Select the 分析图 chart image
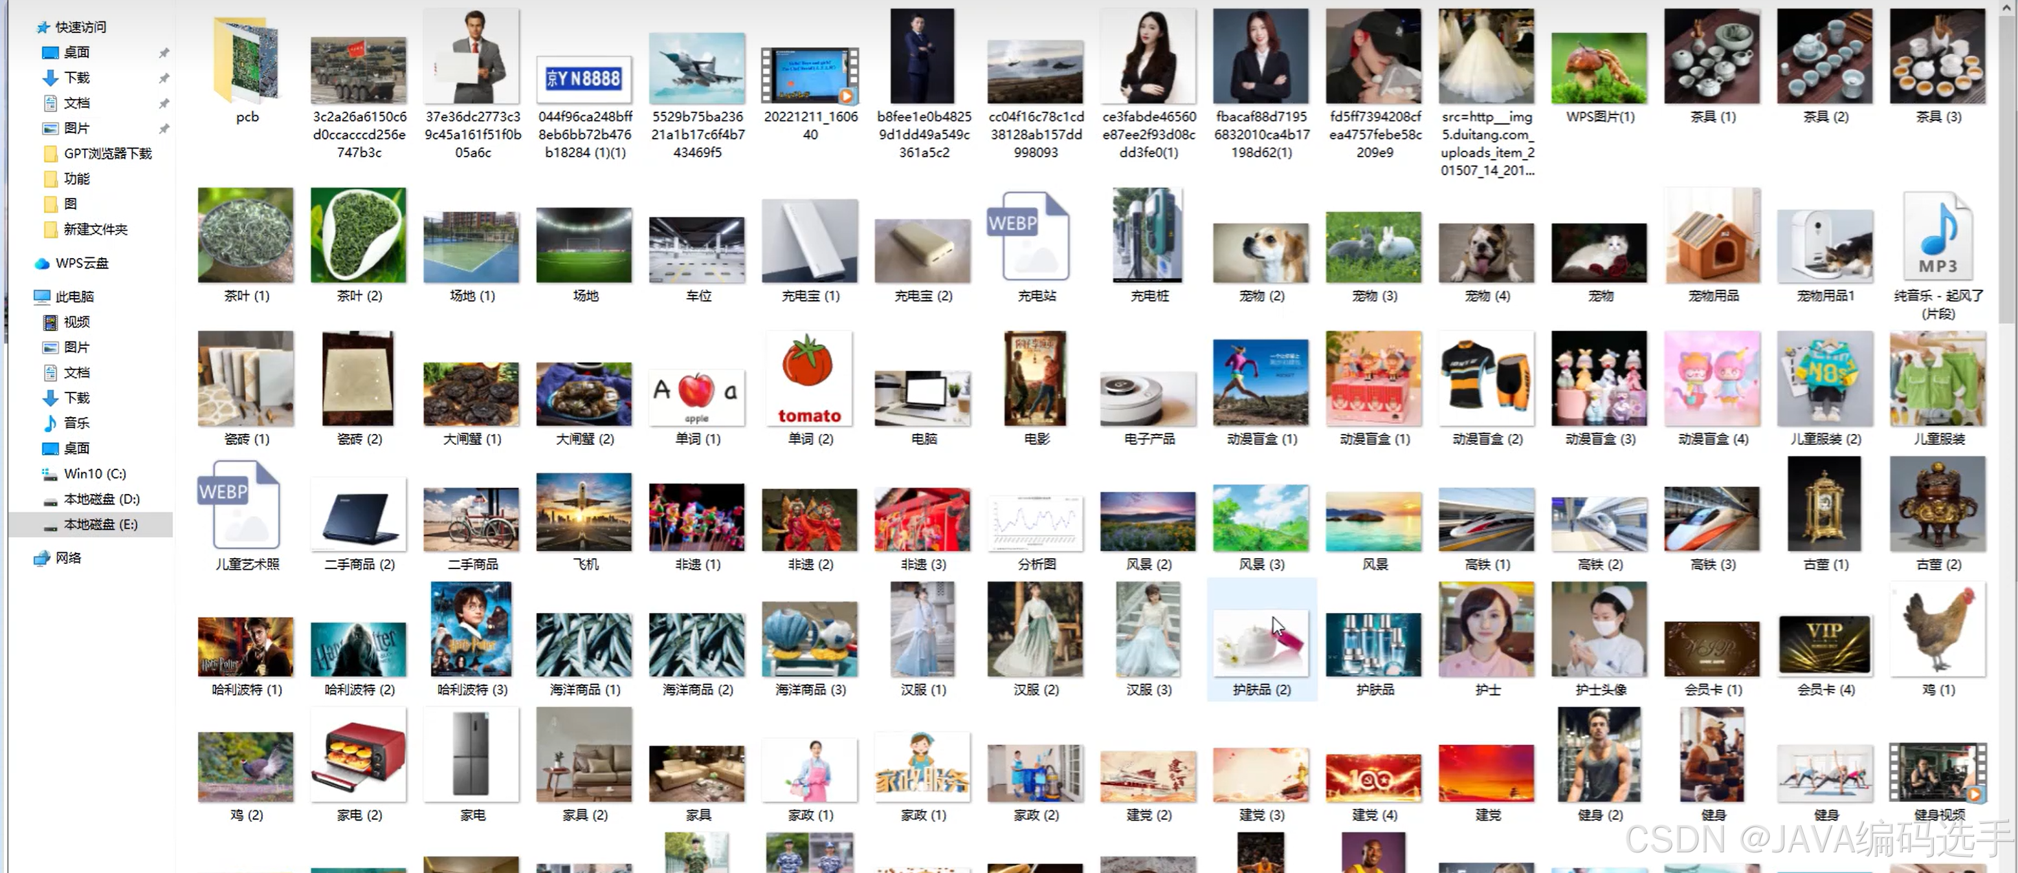 [x=1036, y=523]
